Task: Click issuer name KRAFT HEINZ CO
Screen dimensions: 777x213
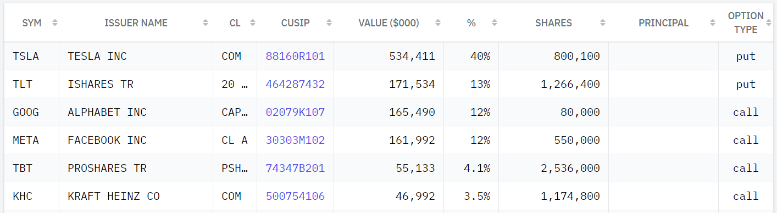Action: click(x=114, y=196)
